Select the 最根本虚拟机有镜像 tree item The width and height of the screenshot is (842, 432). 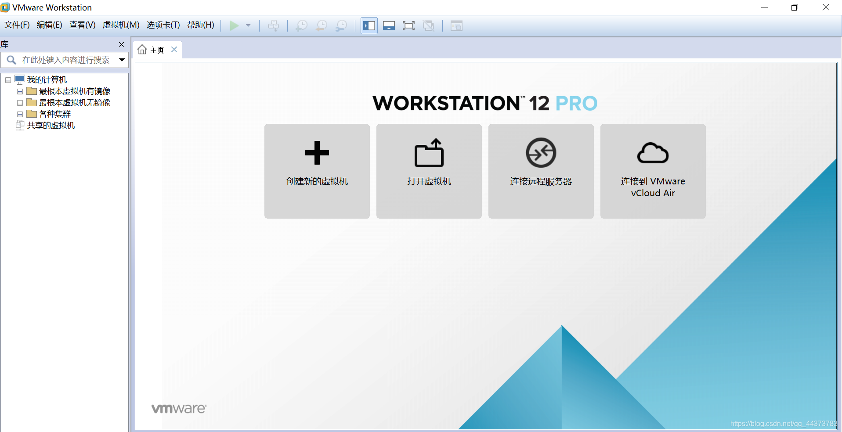(x=75, y=91)
